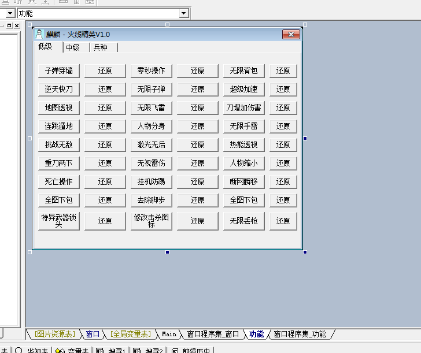Go to the Main bottom tab
The height and width of the screenshot is (353, 421).
click(x=169, y=334)
